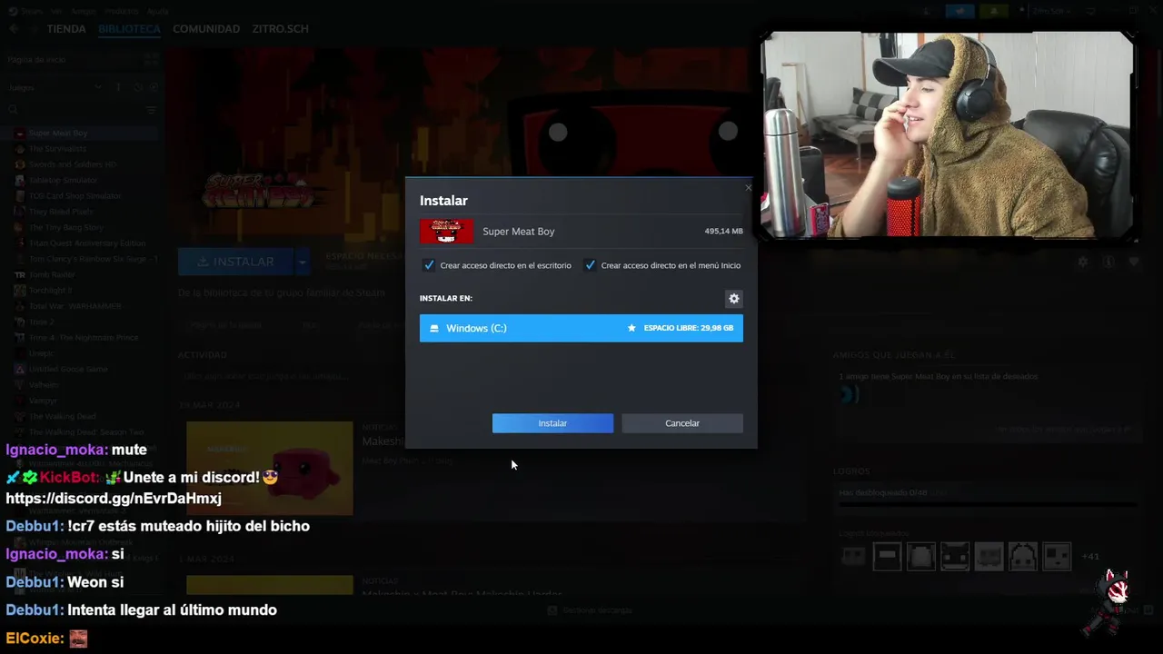Open the ZITRO.SCH profile tab
The height and width of the screenshot is (654, 1163).
280,29
